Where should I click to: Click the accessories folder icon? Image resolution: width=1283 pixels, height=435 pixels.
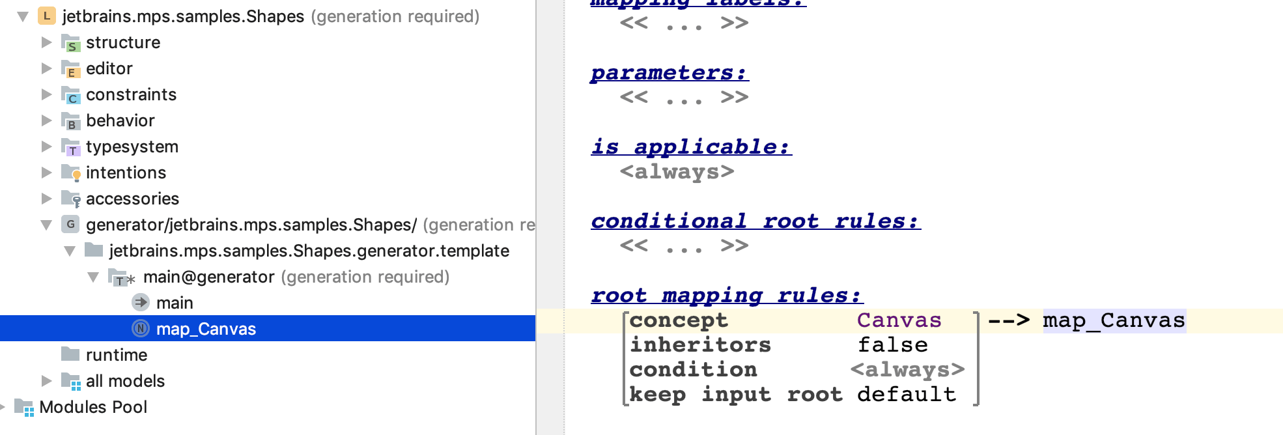pos(70,199)
